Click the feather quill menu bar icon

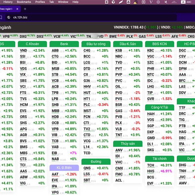pyautogui.click(x=121, y=2)
